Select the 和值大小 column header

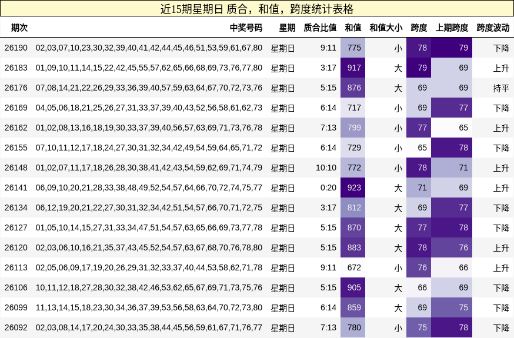click(x=386, y=28)
